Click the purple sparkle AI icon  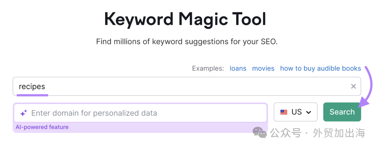coord(23,113)
